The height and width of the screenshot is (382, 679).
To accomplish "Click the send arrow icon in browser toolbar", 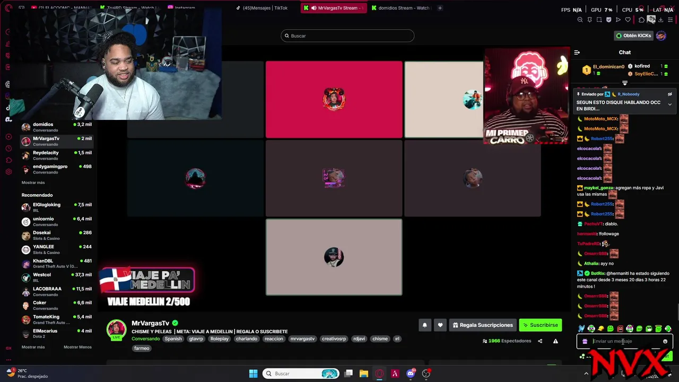I will [618, 20].
